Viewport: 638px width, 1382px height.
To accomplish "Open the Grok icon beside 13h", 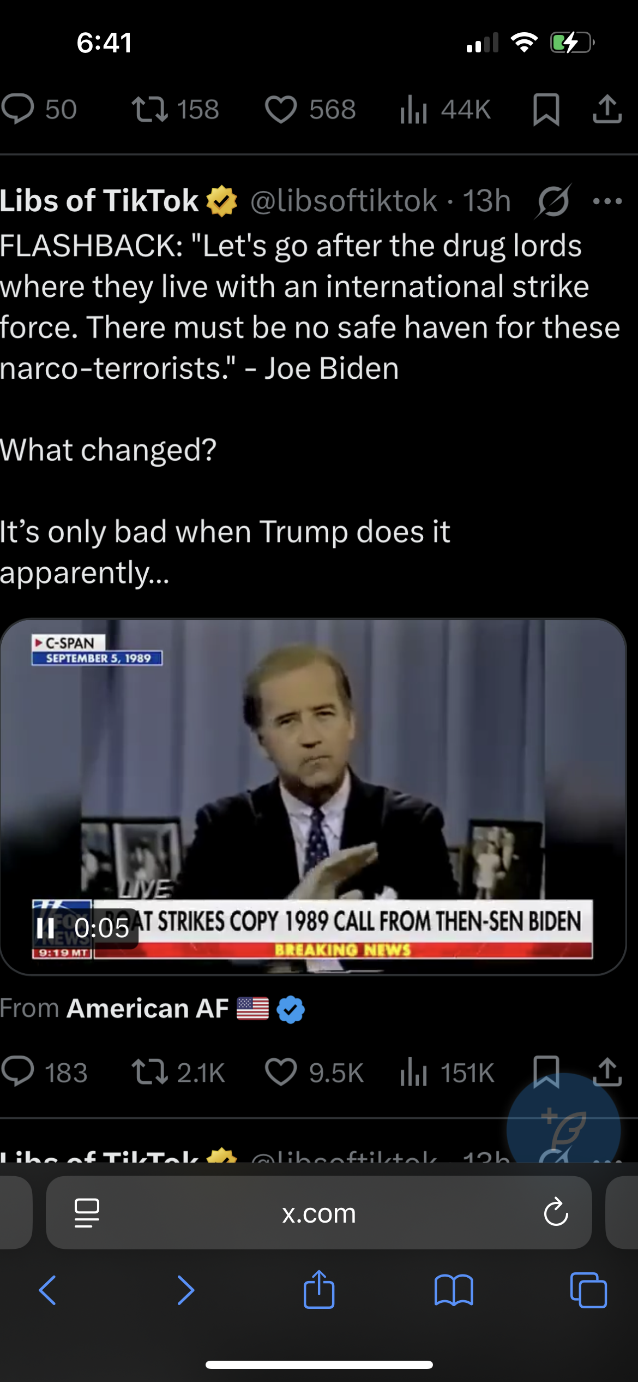I will click(x=553, y=201).
